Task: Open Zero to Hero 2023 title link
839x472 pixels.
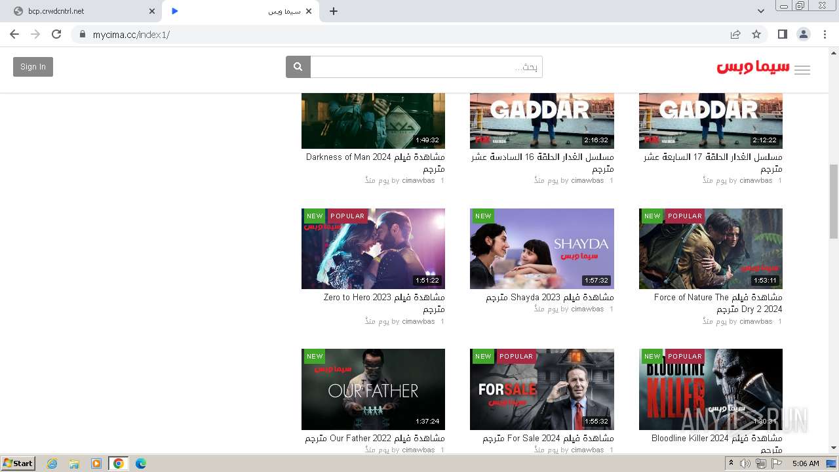Action: coord(384,303)
